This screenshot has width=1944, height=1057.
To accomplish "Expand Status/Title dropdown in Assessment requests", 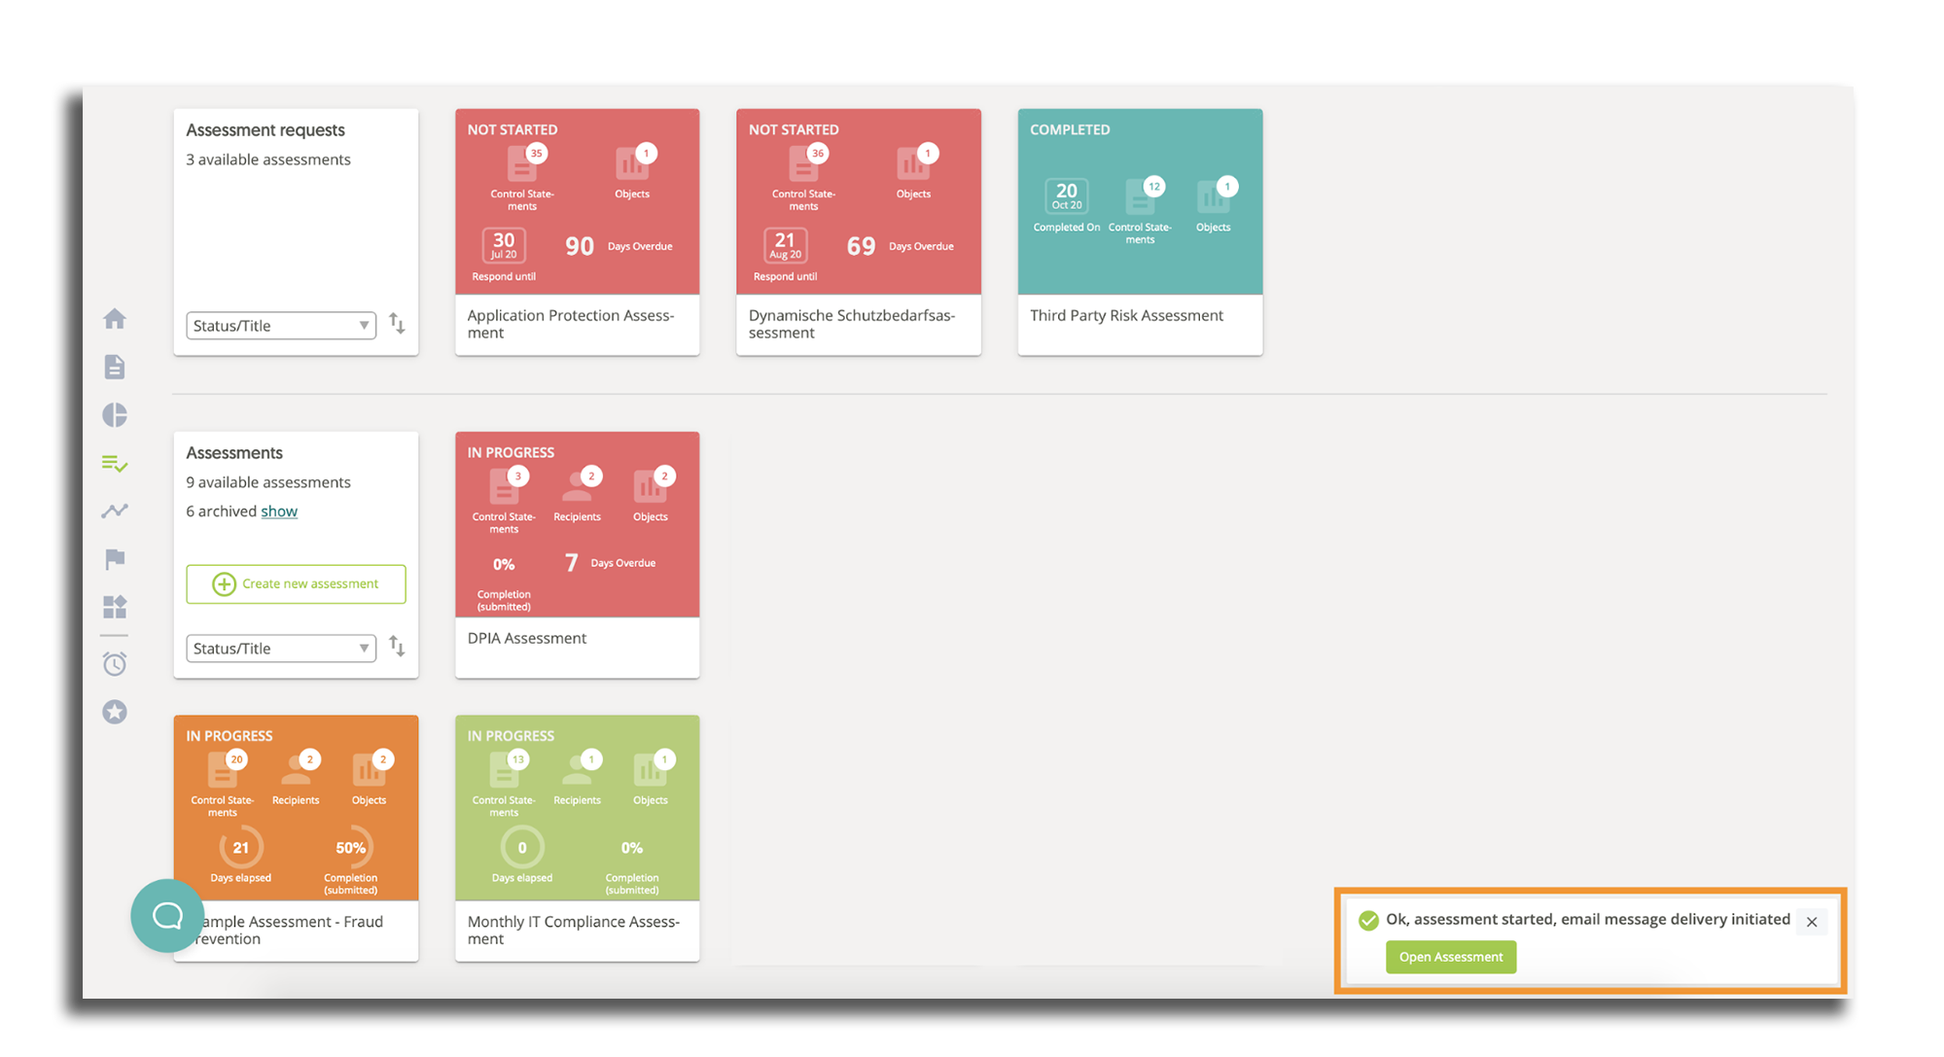I will click(281, 326).
